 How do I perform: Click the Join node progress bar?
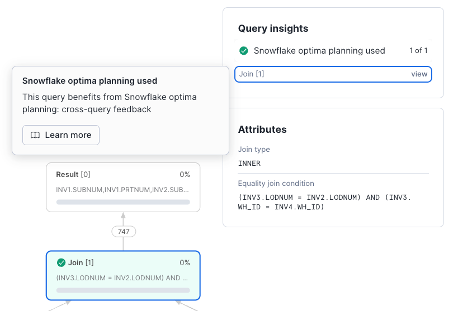(x=123, y=290)
